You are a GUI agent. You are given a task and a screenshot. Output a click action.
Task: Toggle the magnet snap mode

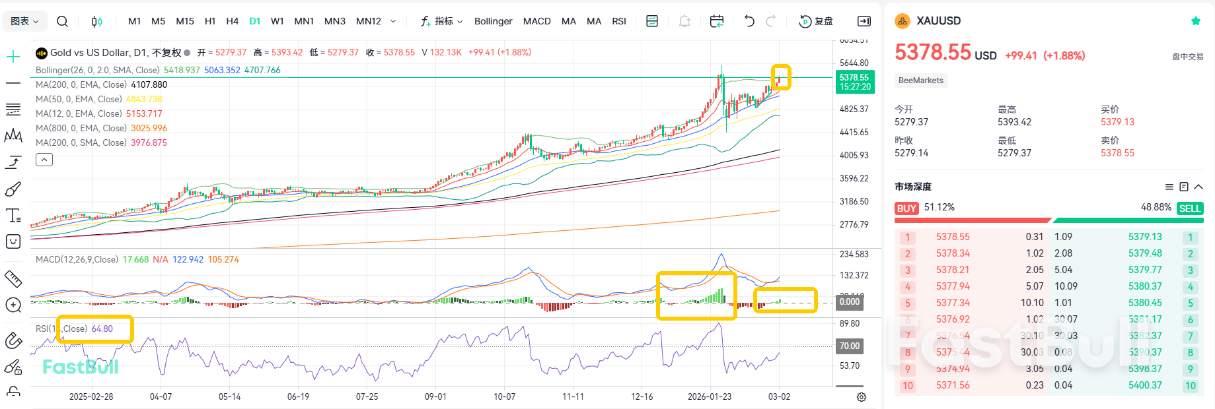[x=13, y=340]
